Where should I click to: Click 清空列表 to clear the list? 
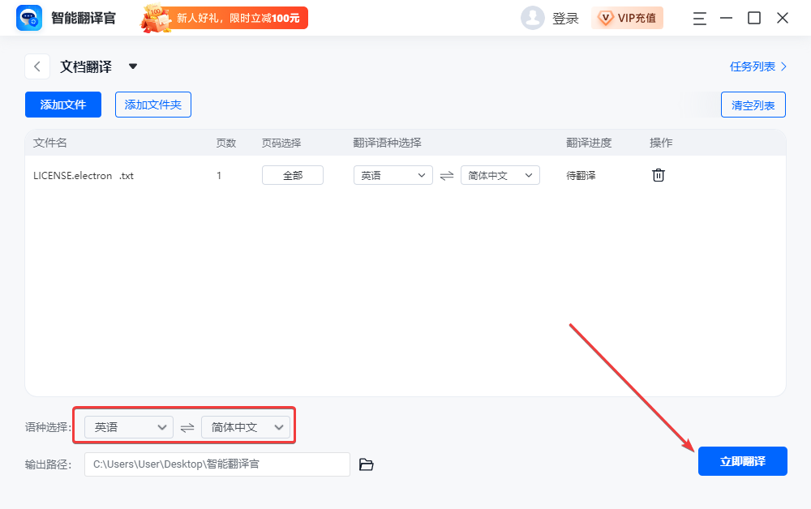pyautogui.click(x=753, y=104)
